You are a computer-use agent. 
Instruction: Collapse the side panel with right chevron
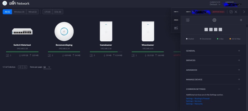tap(244, 12)
